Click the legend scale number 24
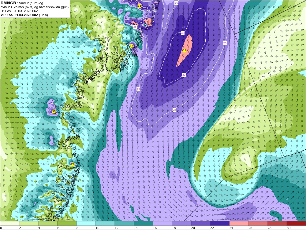306x230 pixels. pos(231,228)
